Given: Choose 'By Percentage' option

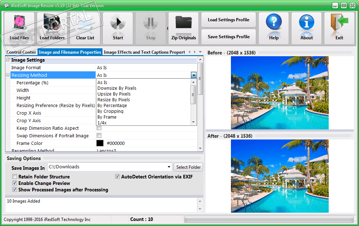Looking at the screenshot, I should pos(144,106).
